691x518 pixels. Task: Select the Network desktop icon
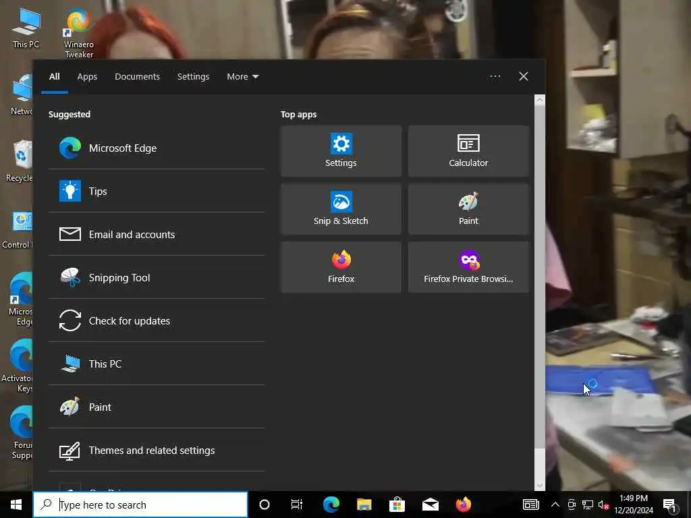(21, 94)
